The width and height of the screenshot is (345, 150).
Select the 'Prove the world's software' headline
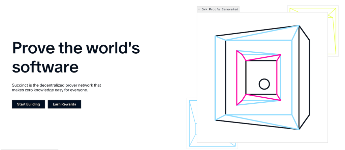[x=76, y=57]
